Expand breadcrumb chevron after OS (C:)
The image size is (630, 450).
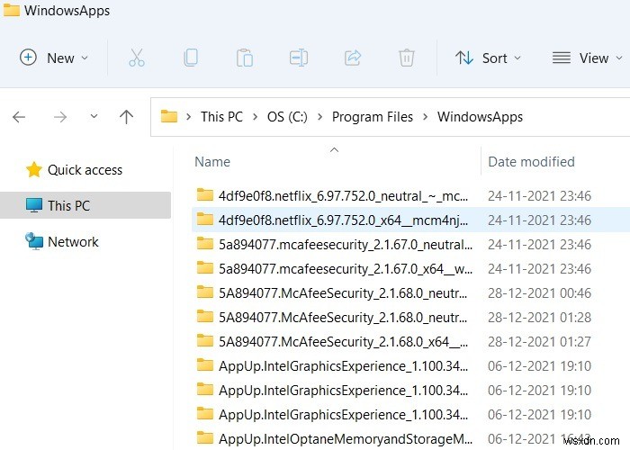click(x=319, y=117)
